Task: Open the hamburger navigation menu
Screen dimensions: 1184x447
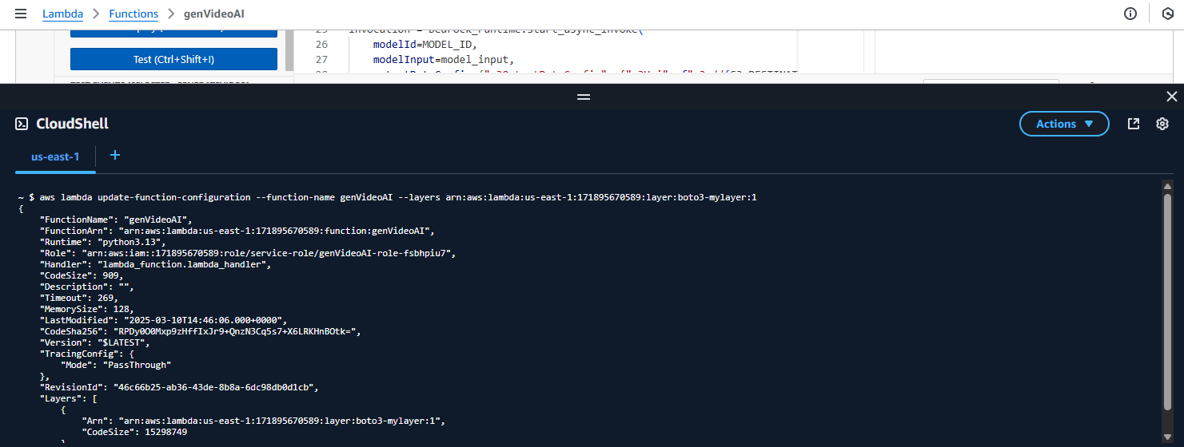Action: click(x=21, y=14)
